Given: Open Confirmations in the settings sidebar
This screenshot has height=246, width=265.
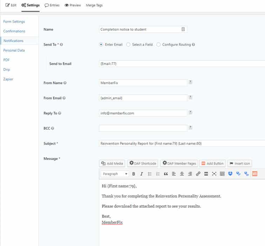Looking at the screenshot, I should 14,31.
